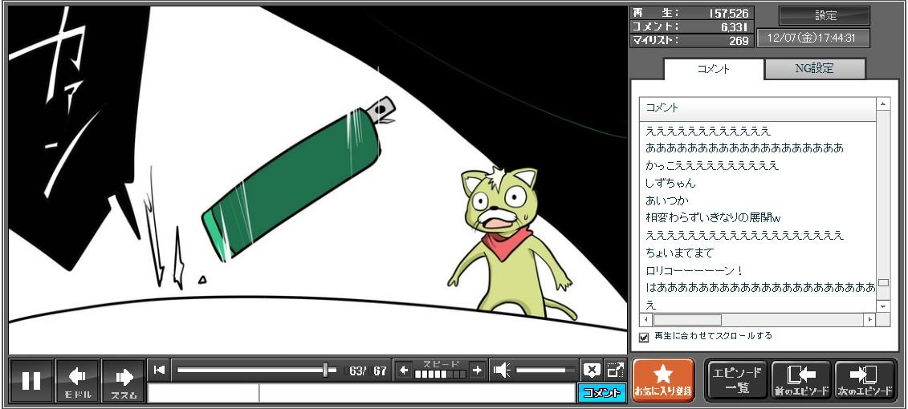The image size is (908, 409).
Task: Add to favorites with star button
Action: (x=663, y=380)
